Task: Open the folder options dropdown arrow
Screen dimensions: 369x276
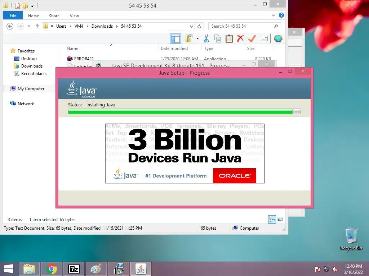Action: click(x=198, y=38)
